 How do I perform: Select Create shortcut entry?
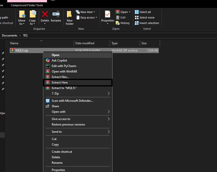click(78, 151)
